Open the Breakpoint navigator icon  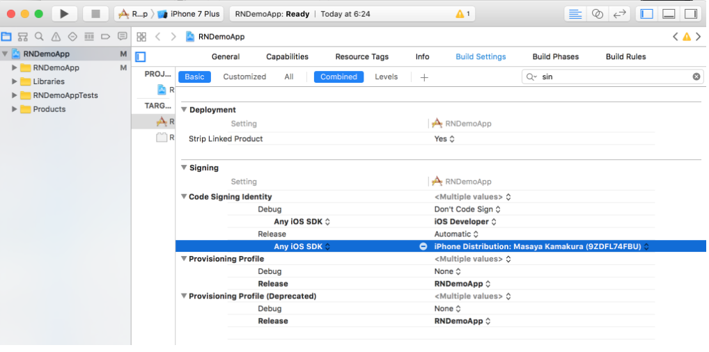[x=105, y=37]
